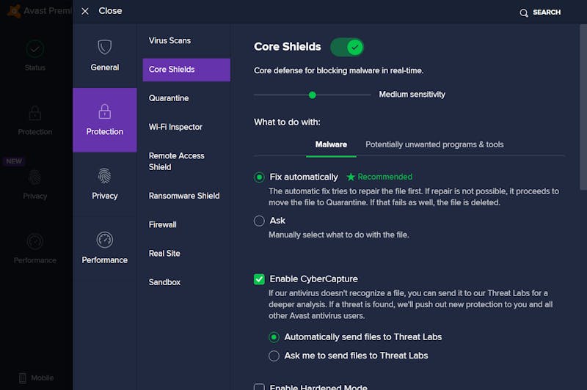The image size is (587, 390).
Task: Click the Performance gauge icon
Action: [104, 240]
